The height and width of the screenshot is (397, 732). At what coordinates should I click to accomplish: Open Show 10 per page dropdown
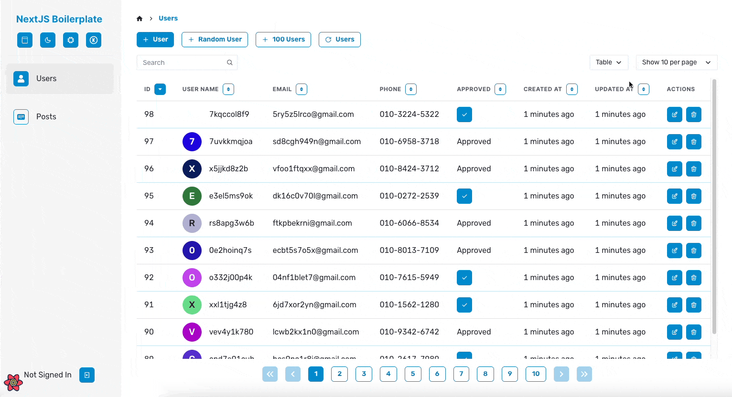point(677,63)
